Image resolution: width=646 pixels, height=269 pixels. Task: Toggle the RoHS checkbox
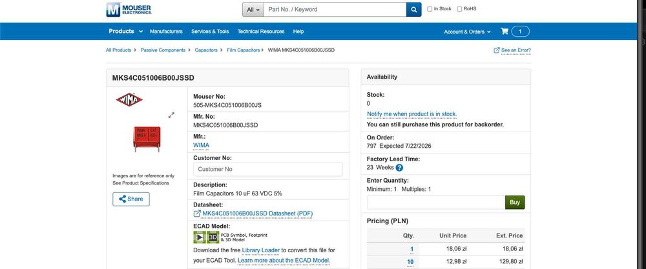tap(459, 9)
